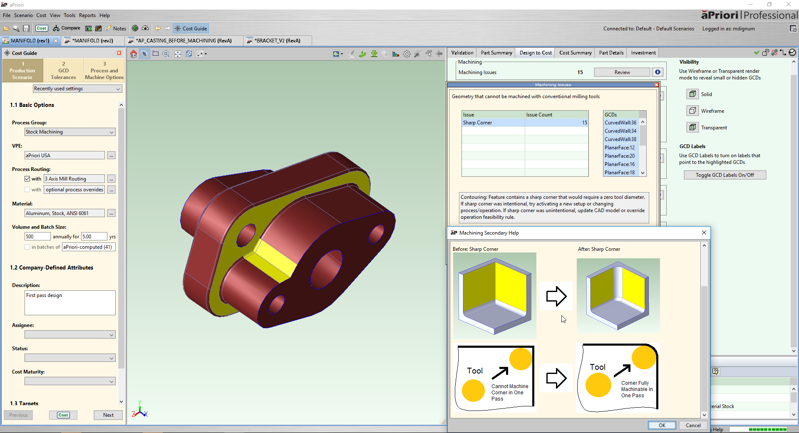Open Compare with the scales icon
The height and width of the screenshot is (433, 799).
coord(66,28)
